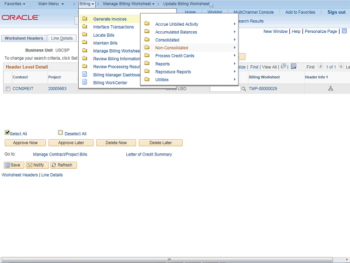Click the Locate Bills folder icon
The height and width of the screenshot is (263, 350).
click(x=85, y=35)
